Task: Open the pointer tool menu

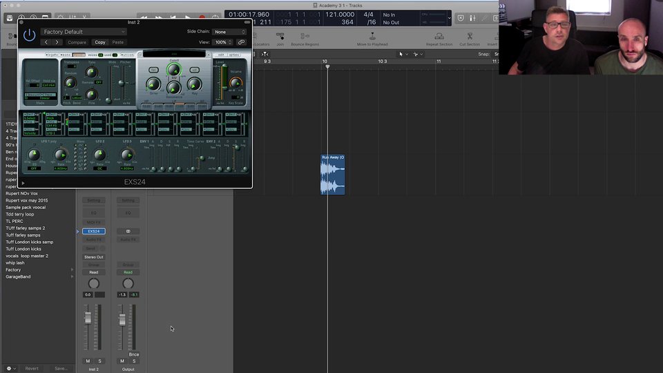Action: (x=403, y=54)
